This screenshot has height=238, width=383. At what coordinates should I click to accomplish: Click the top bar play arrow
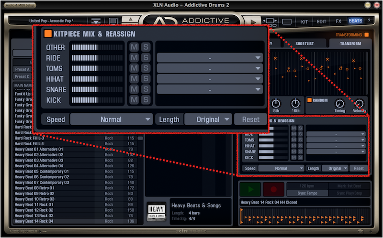pos(253,22)
